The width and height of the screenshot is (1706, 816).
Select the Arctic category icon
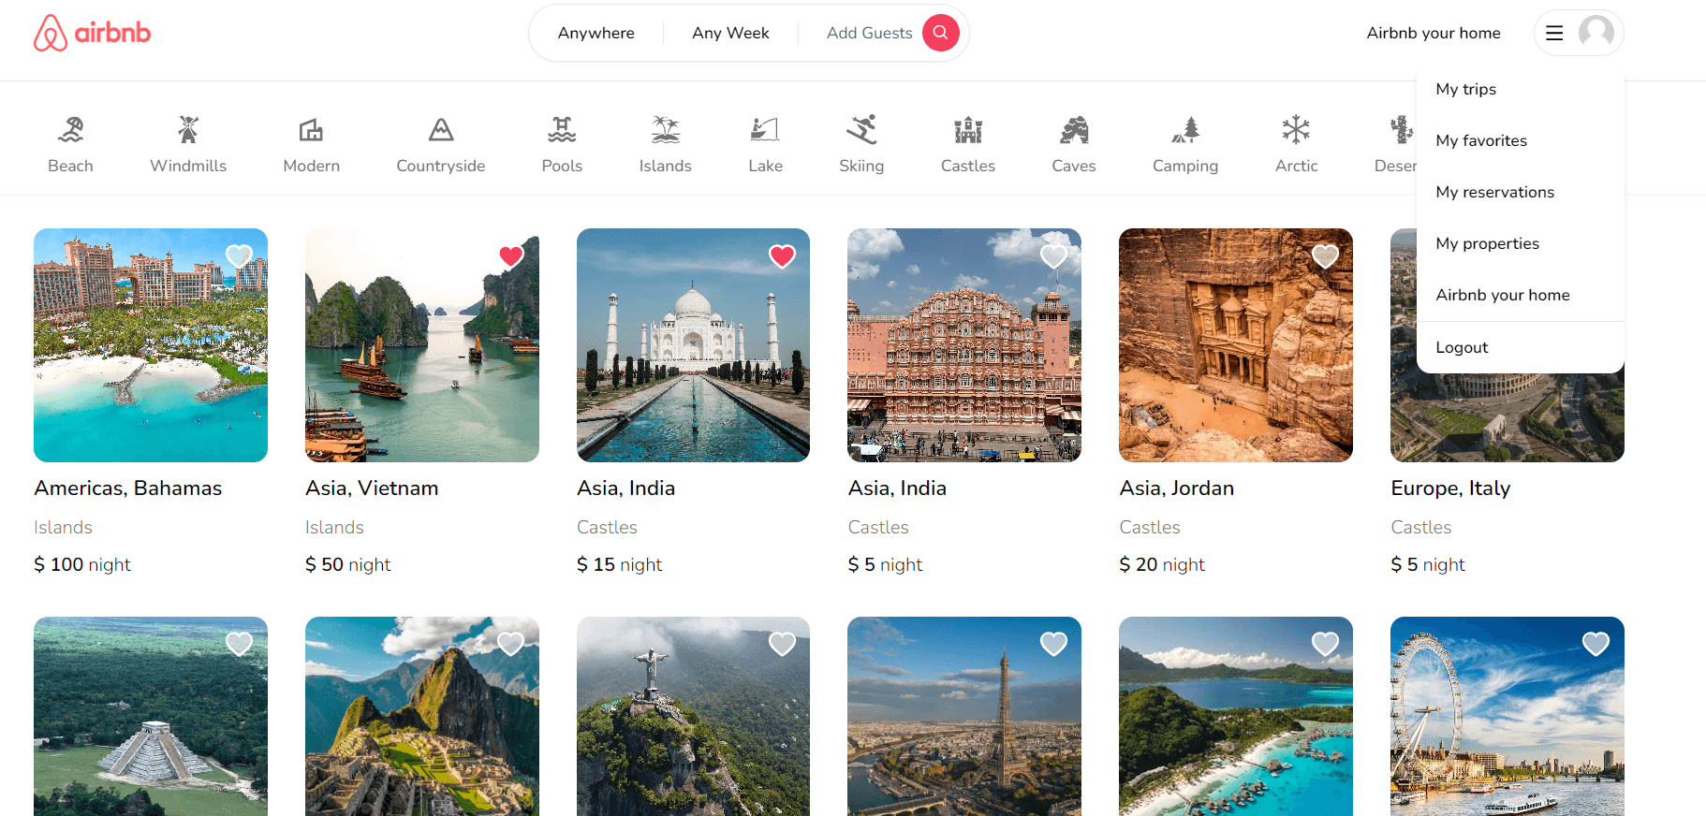pos(1296,130)
